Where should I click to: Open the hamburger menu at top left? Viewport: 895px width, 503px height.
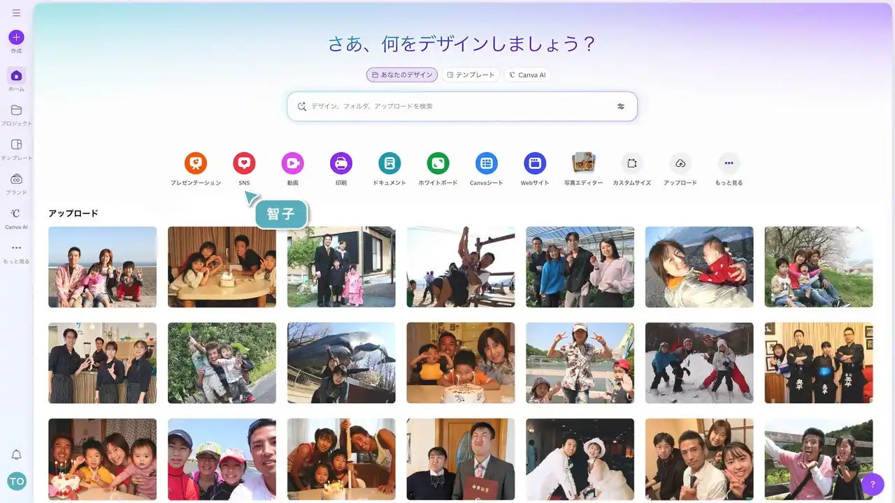pyautogui.click(x=15, y=12)
